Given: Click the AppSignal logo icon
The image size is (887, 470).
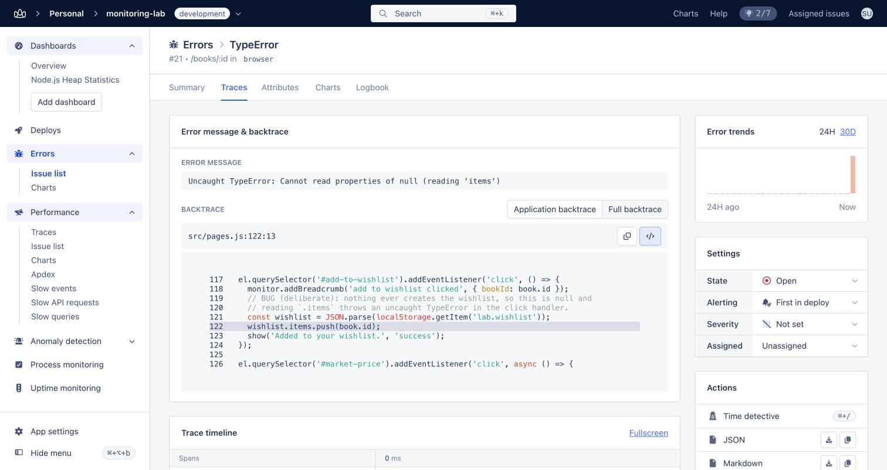Looking at the screenshot, I should click(20, 13).
